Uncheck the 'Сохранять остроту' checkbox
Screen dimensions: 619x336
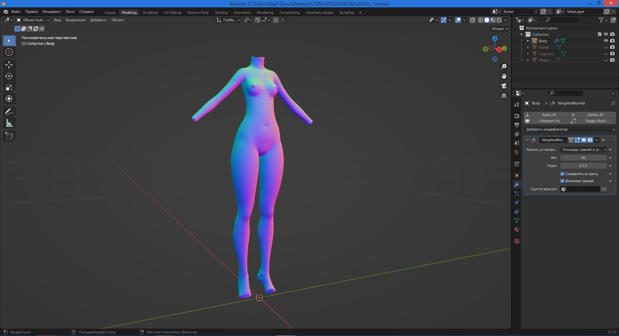tap(562, 174)
